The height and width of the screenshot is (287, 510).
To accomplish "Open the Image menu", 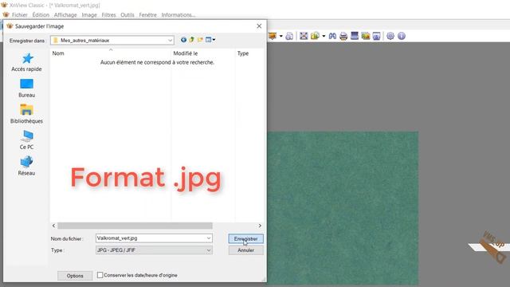I will pyautogui.click(x=89, y=15).
